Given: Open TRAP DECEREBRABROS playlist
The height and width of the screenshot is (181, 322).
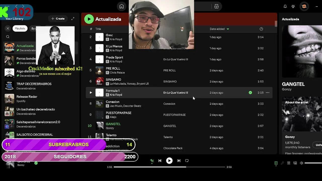Looking at the screenshot, I should [x=40, y=86].
